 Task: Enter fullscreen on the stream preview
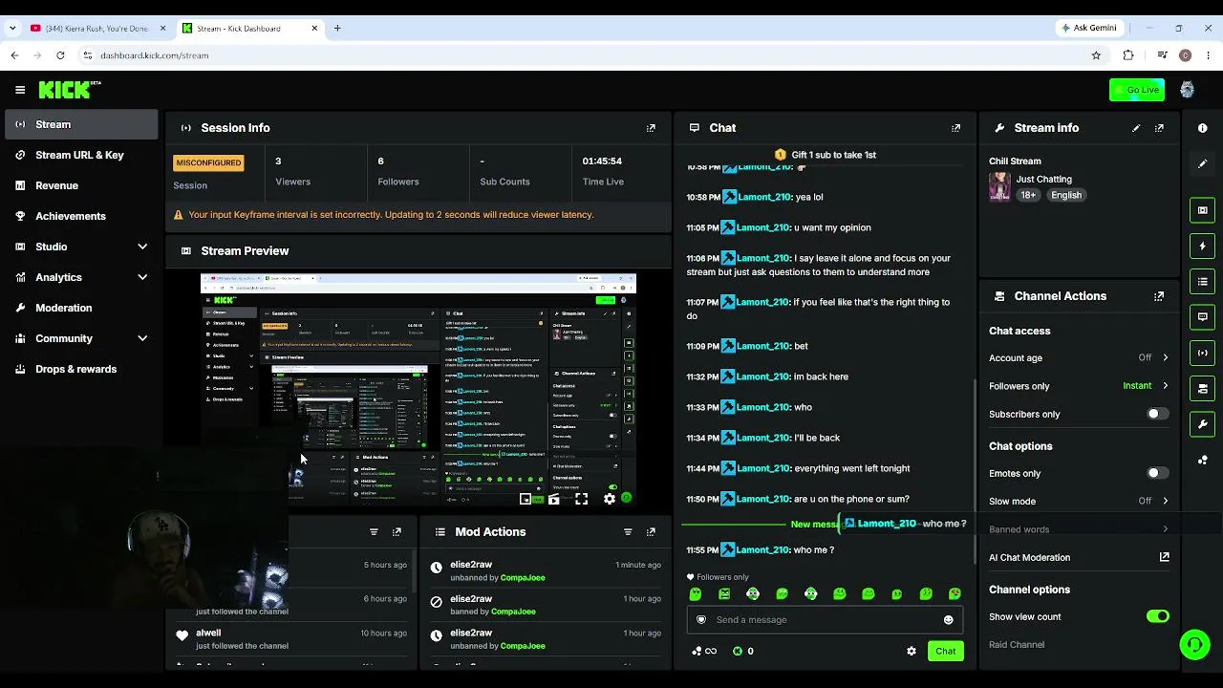[x=581, y=499]
